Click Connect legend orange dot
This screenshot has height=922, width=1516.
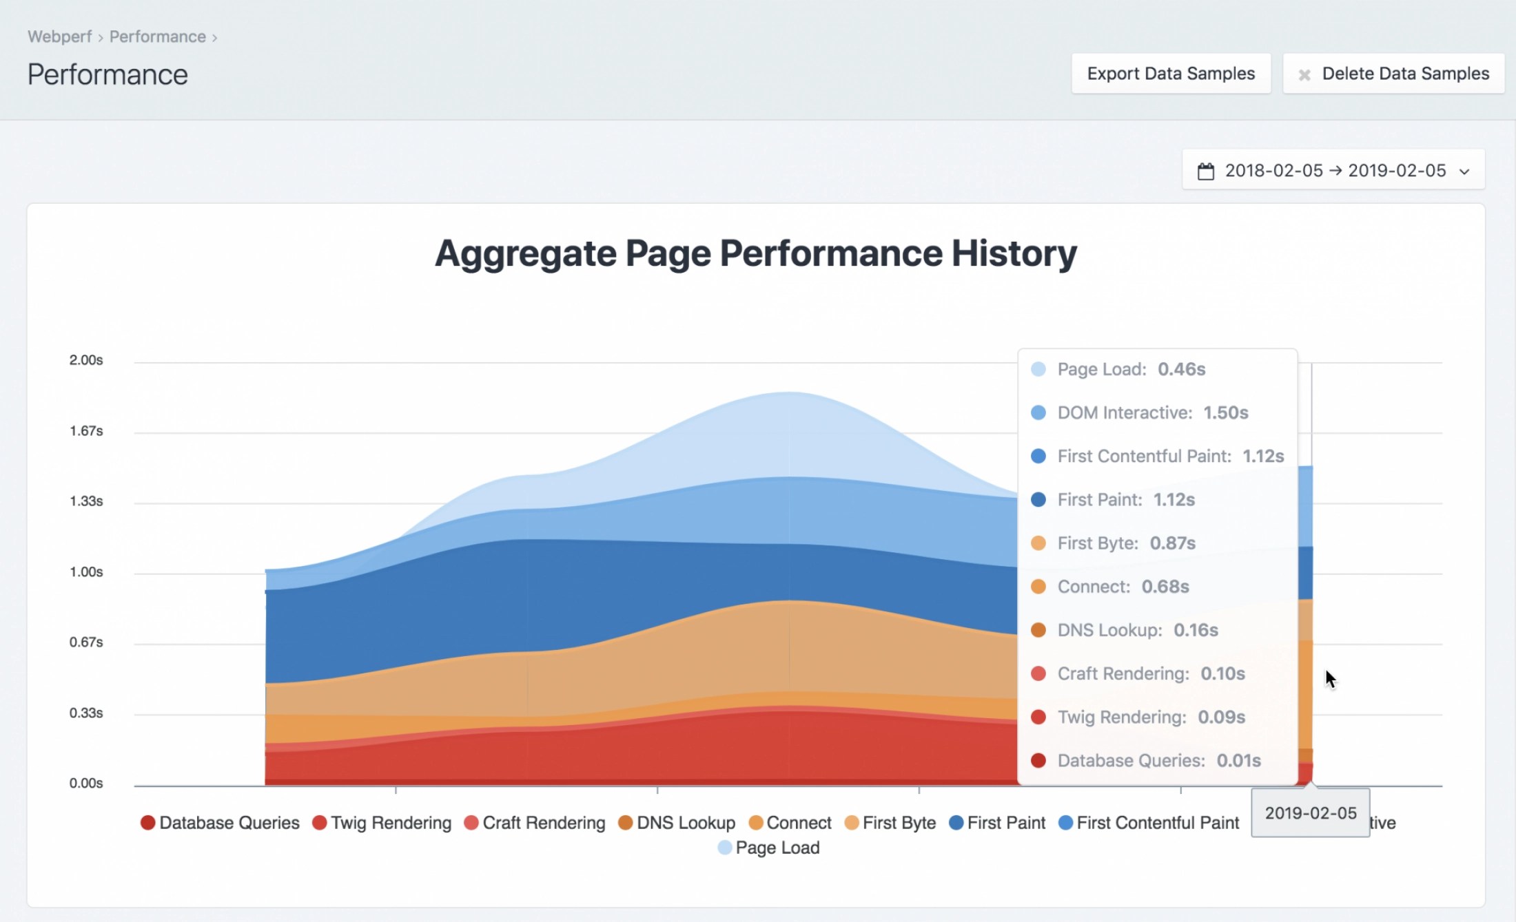point(756,823)
